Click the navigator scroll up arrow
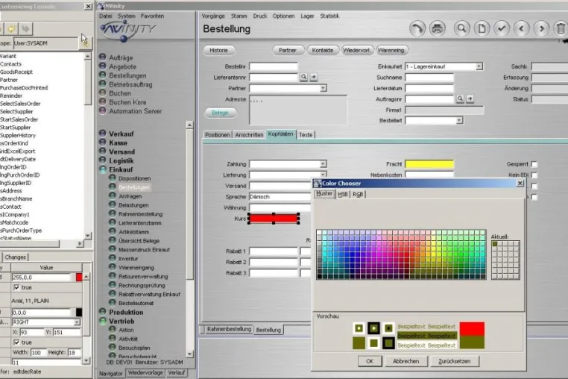 (x=189, y=125)
